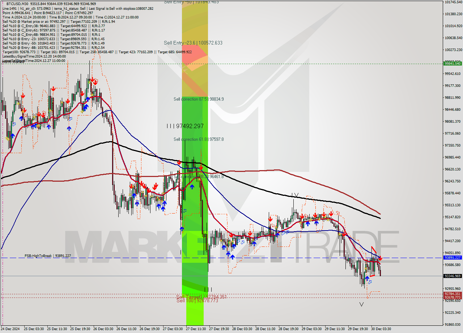Click the red 92784.351 price tag
Image resolution: width=463 pixels, height=333 pixels.
pos(453,294)
